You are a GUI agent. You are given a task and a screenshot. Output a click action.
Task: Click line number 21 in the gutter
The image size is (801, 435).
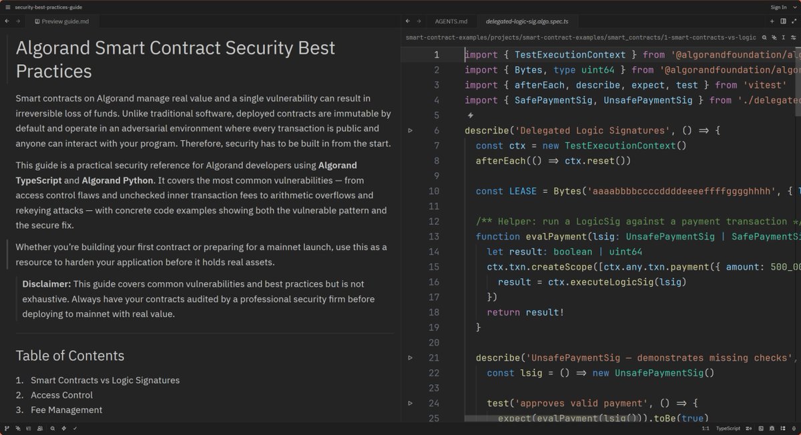[433, 358]
